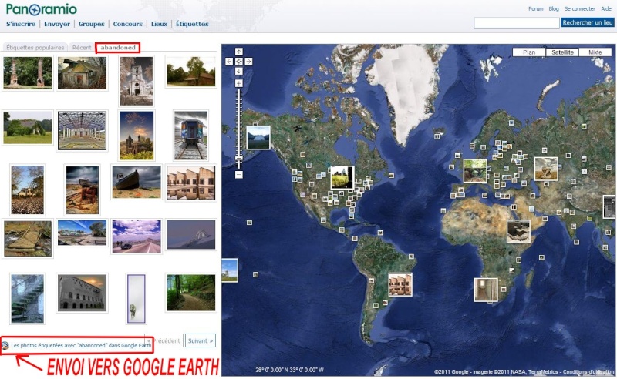
Task: Open Concours in navigation
Action: click(x=127, y=24)
